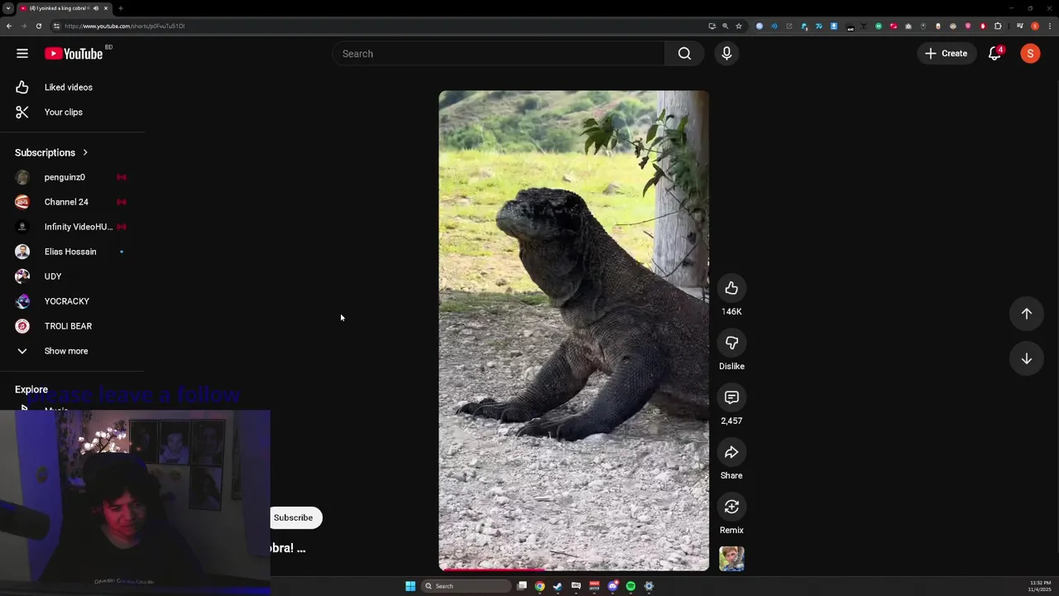
Task: Open Steam from the taskbar
Action: [x=558, y=586]
